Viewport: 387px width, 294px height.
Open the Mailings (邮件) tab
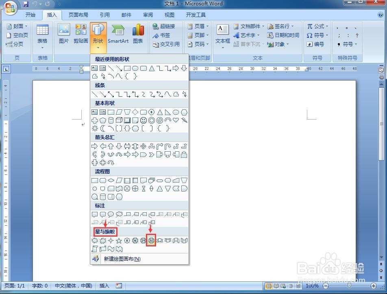(x=126, y=15)
